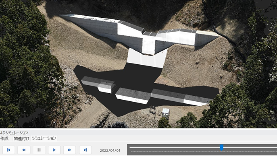Click the fast-forward double-arrow button
The width and height of the screenshot is (277, 156).
click(69, 150)
